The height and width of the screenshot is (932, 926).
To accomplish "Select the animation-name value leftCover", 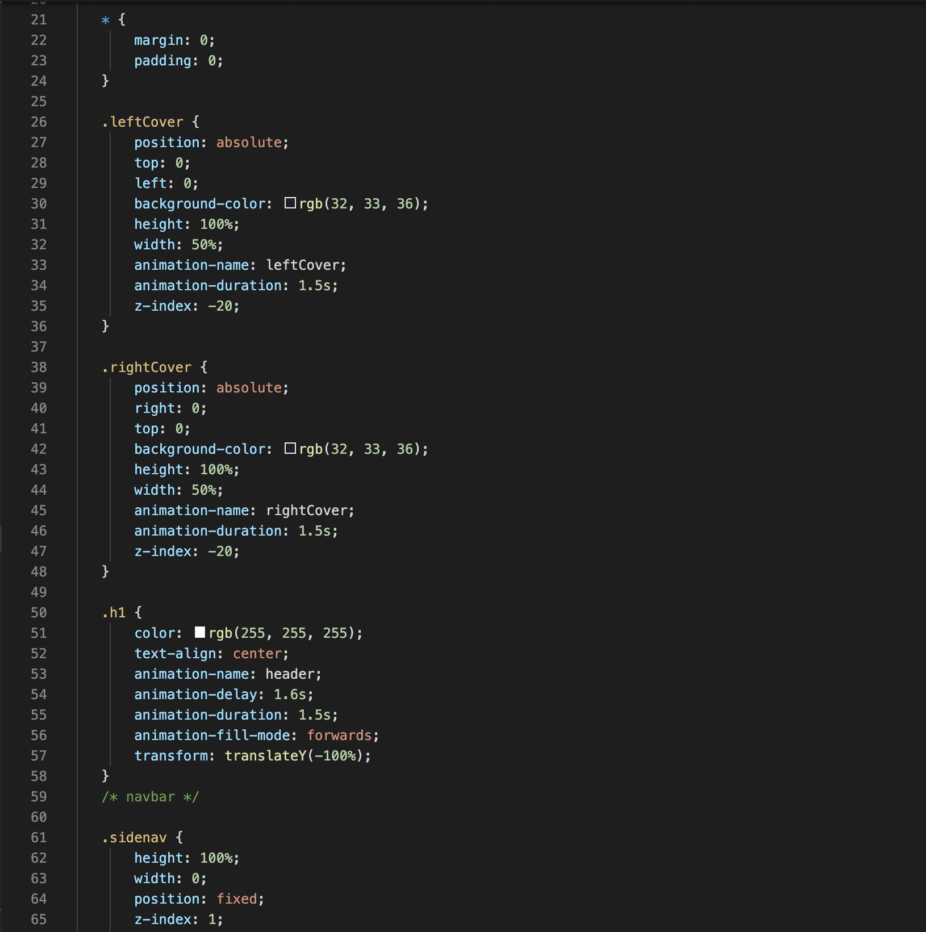I will (305, 265).
